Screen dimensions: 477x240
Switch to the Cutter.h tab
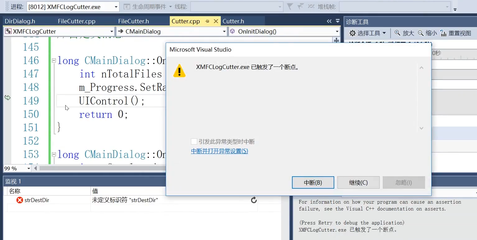233,21
